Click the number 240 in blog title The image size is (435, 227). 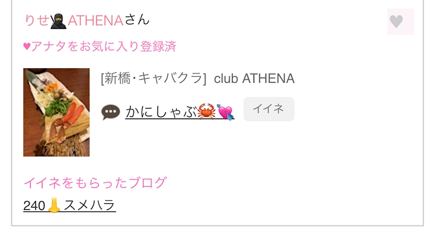coord(34,206)
